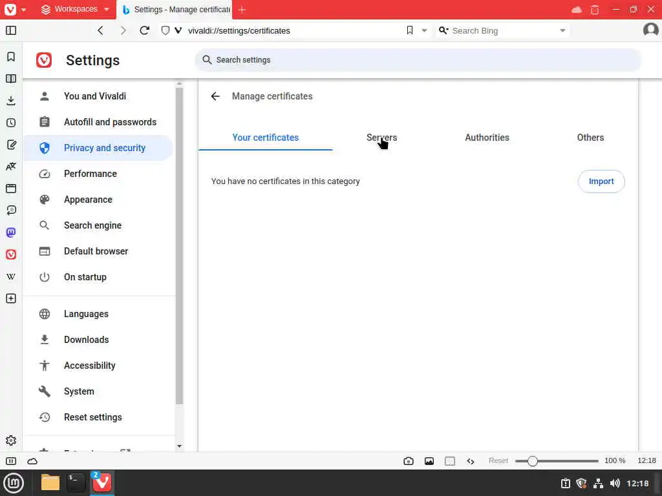Open settings via the gear icon

(x=11, y=440)
